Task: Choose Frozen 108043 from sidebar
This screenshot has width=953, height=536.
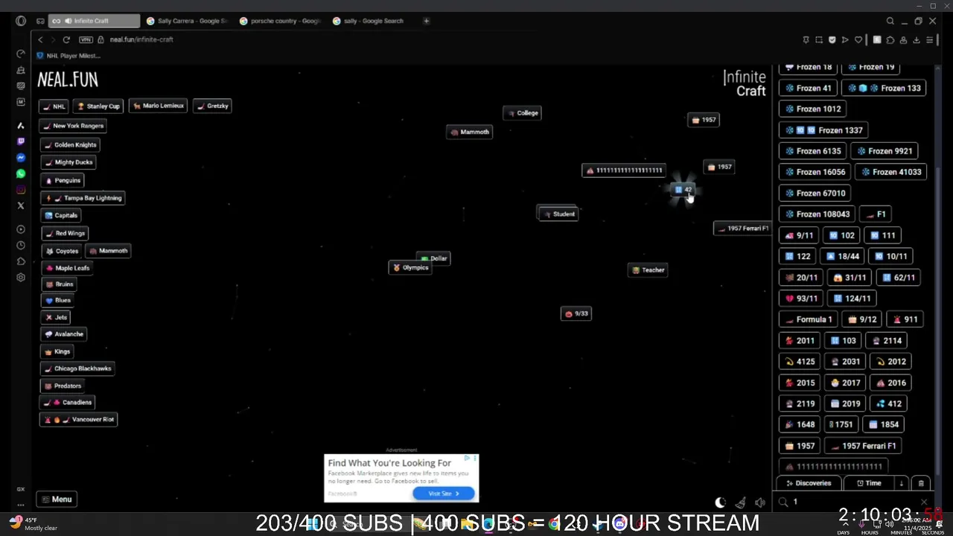Action: [x=817, y=214]
